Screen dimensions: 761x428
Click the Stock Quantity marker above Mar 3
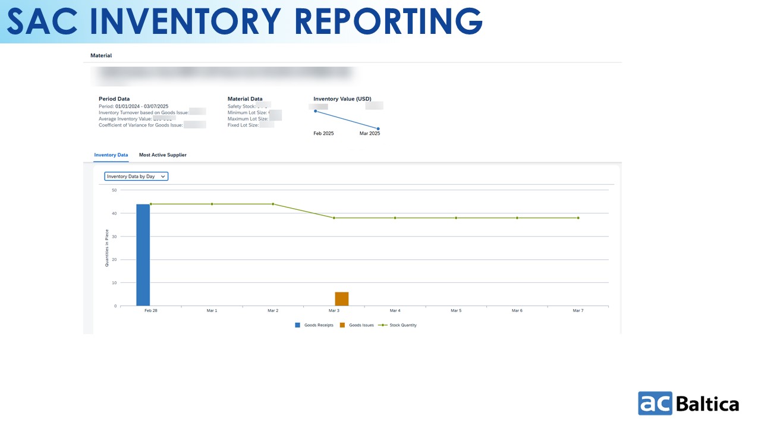coord(334,218)
